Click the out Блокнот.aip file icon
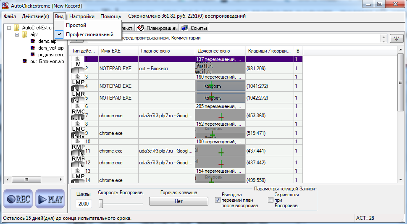Image resolution: width=407 pixels, height=224 pixels. [x=25, y=61]
